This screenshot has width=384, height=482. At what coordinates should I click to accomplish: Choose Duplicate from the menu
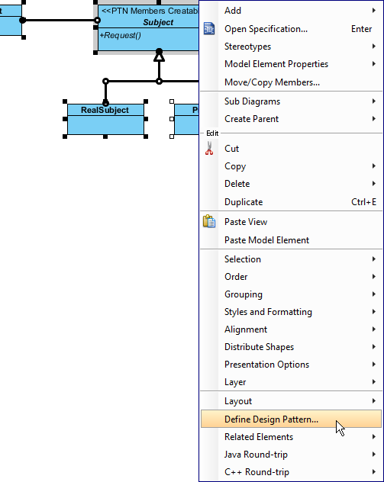click(x=291, y=201)
